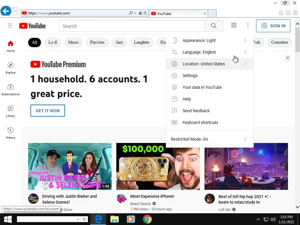Viewport: 300px width, 225px height.
Task: Open browser tools gear icon
Action: (x=295, y=13)
